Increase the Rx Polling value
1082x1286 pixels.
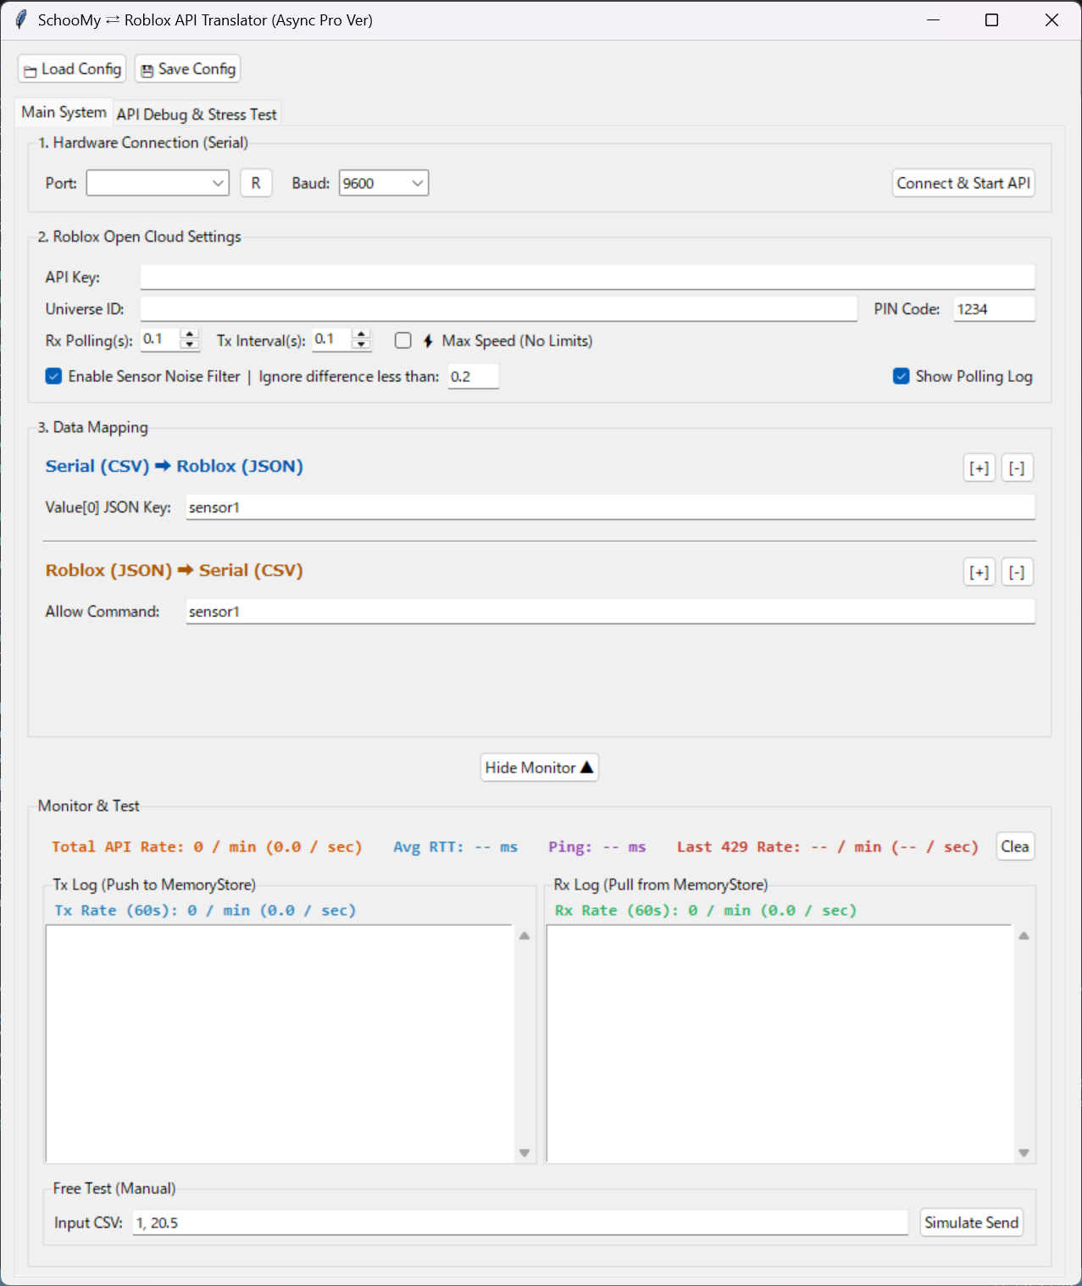coord(190,335)
